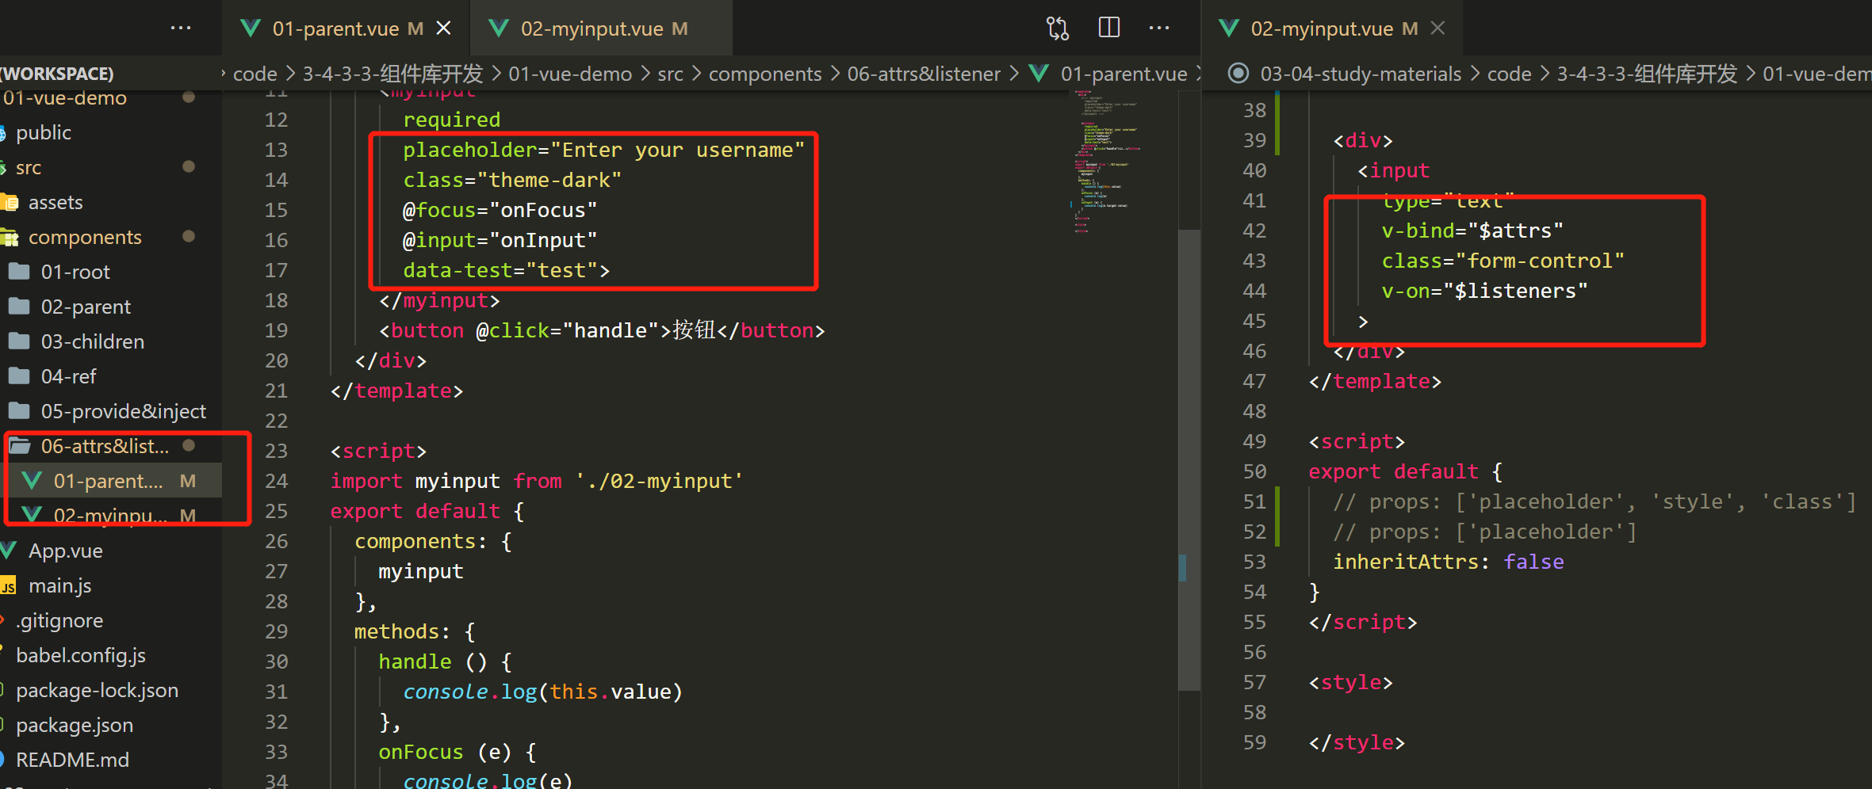Select 02-myinpu... file in explorer tree
Image resolution: width=1872 pixels, height=789 pixels.
pos(109,516)
